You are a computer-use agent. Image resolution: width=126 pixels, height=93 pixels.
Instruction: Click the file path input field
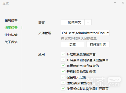[x=85, y=33]
